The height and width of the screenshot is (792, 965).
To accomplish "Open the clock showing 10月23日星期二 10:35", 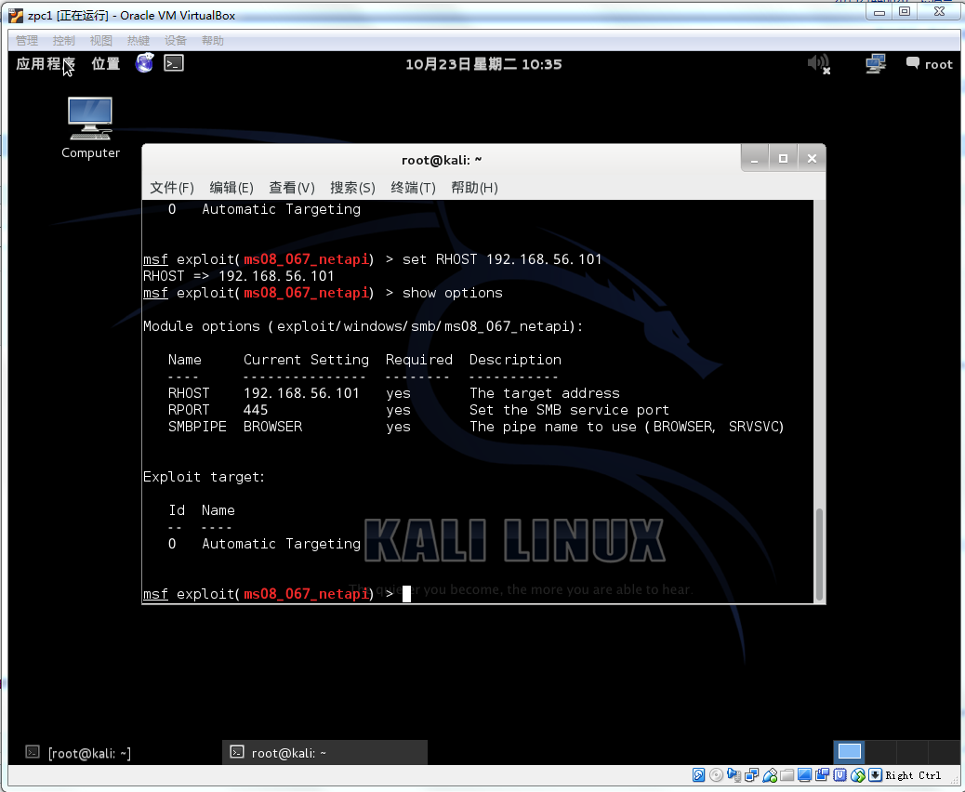I will pyautogui.click(x=483, y=64).
